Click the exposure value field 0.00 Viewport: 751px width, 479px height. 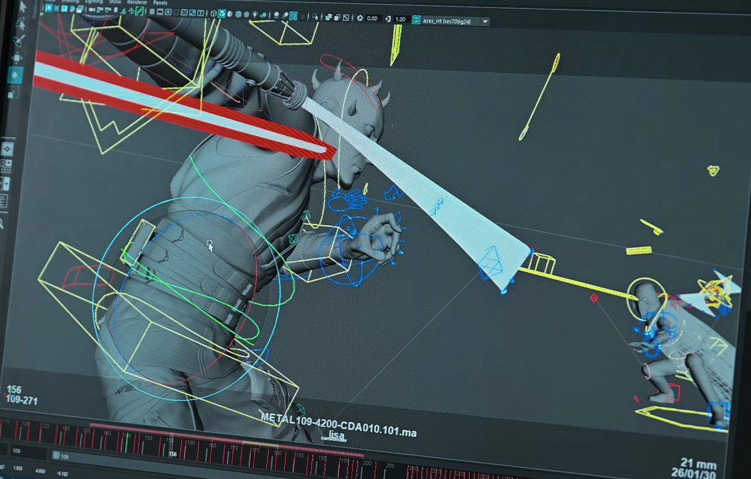click(373, 18)
